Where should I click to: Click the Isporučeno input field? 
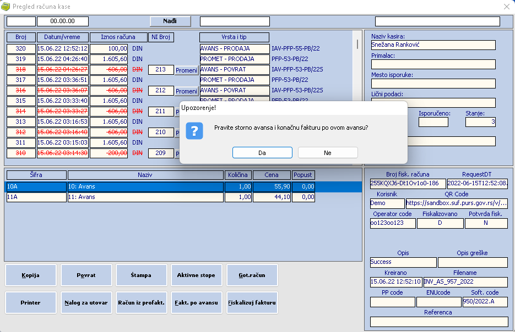[x=433, y=122]
